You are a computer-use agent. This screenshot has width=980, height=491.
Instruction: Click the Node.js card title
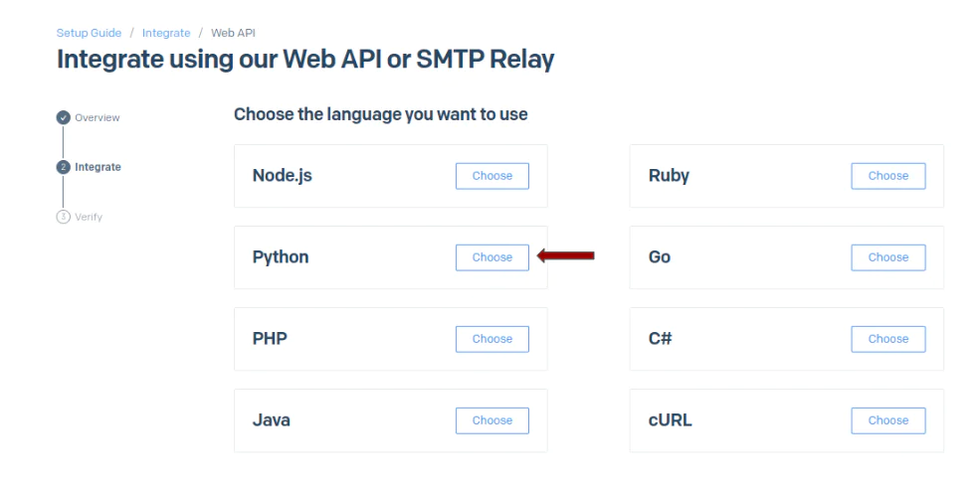[x=282, y=176]
